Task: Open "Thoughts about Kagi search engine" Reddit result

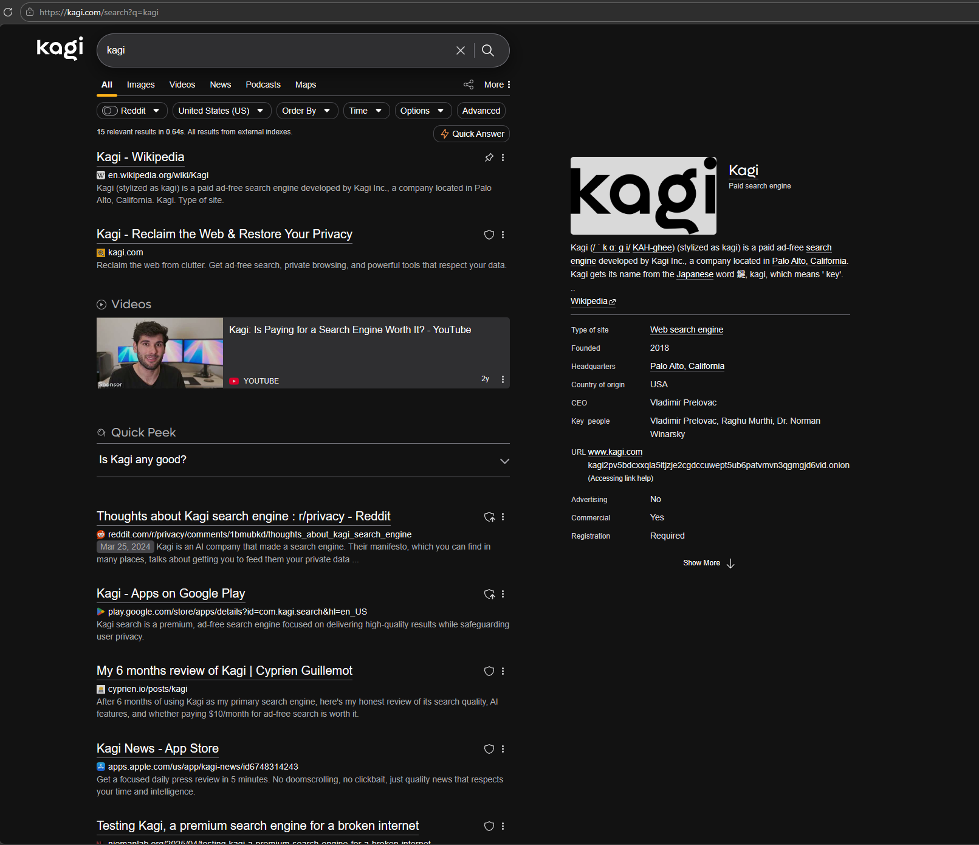Action: [x=243, y=516]
